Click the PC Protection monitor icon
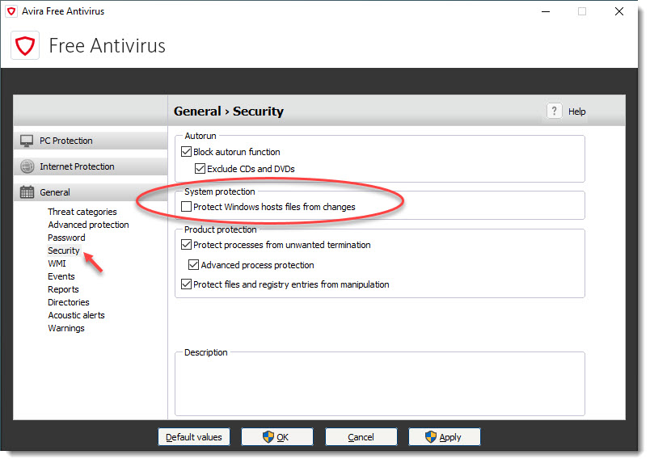Image resolution: width=650 pixels, height=463 pixels. point(27,141)
